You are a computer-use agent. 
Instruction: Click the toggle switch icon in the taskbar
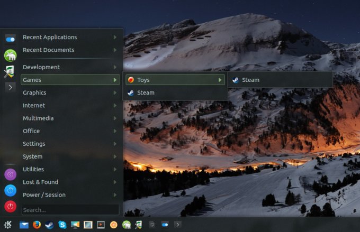point(165,225)
